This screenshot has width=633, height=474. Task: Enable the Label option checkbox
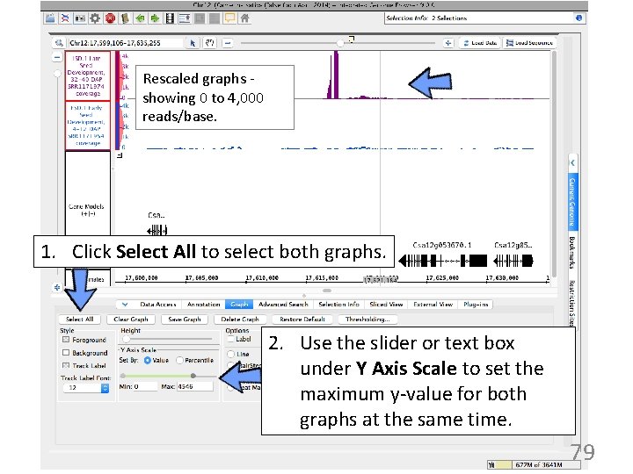231,340
